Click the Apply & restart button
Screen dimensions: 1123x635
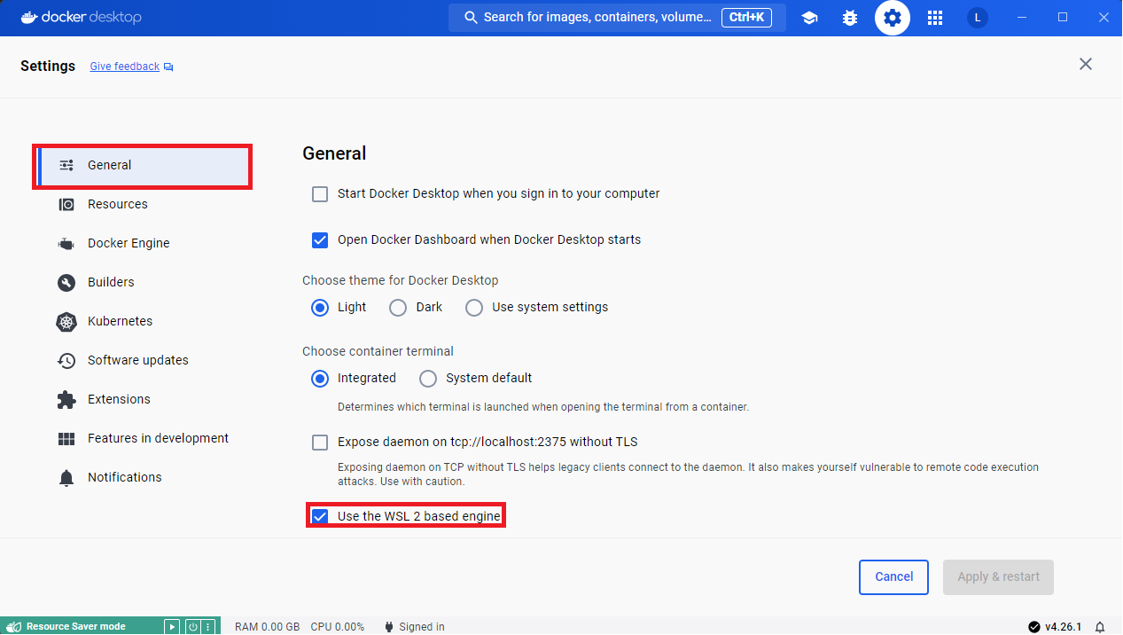998,577
